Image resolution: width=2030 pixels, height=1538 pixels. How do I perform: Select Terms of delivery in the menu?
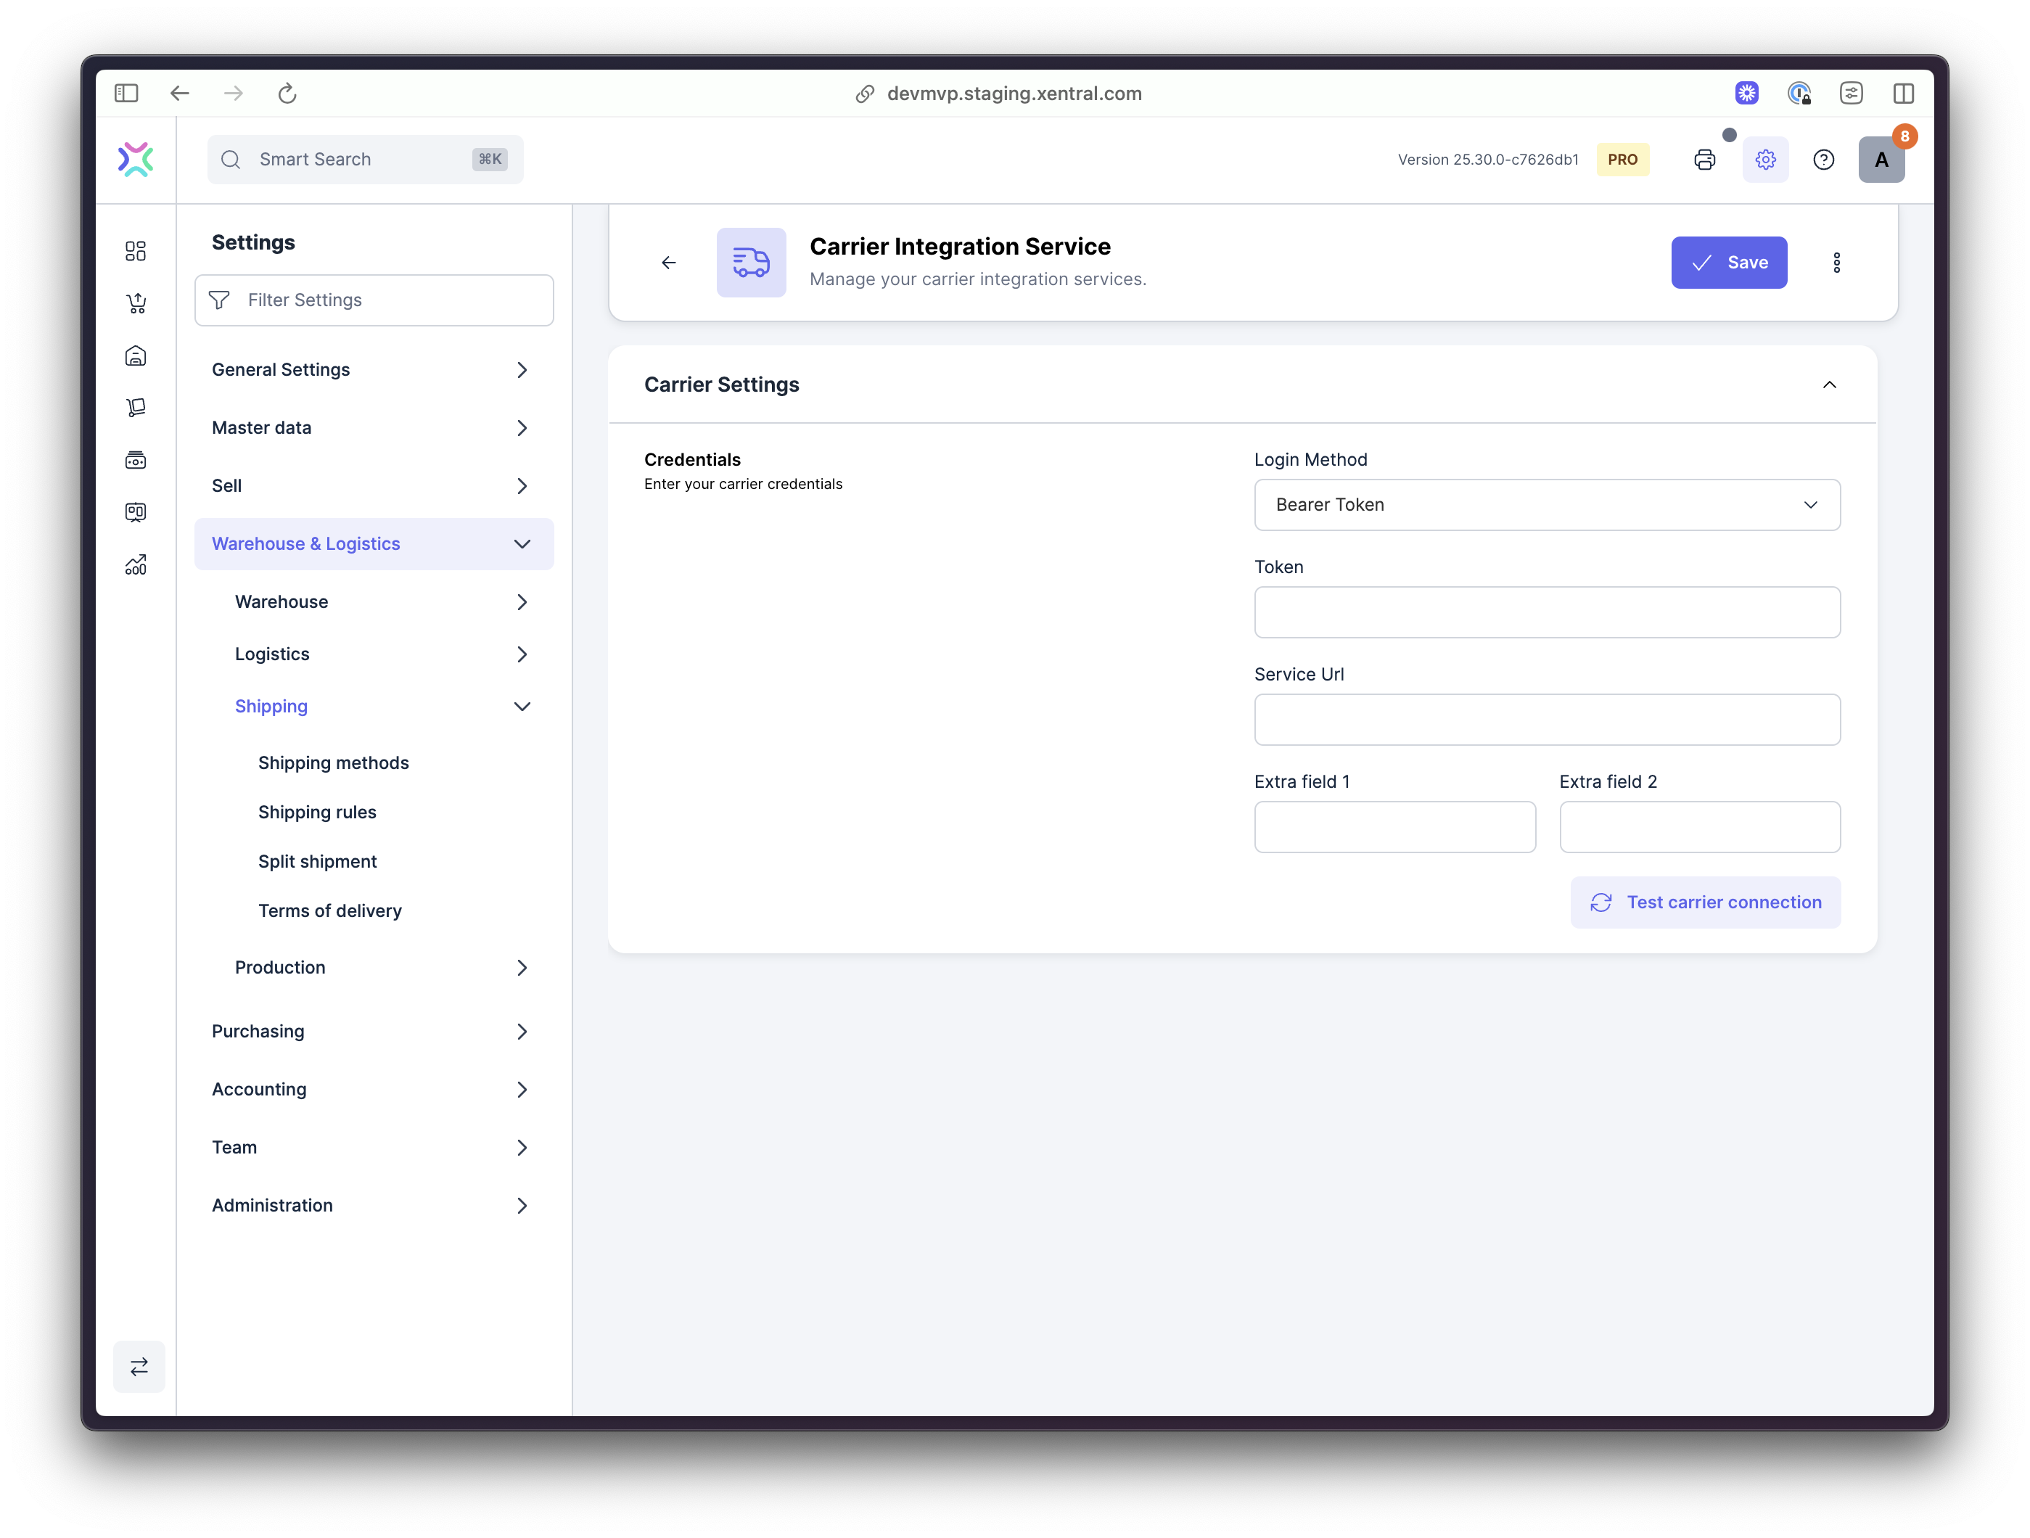tap(329, 910)
